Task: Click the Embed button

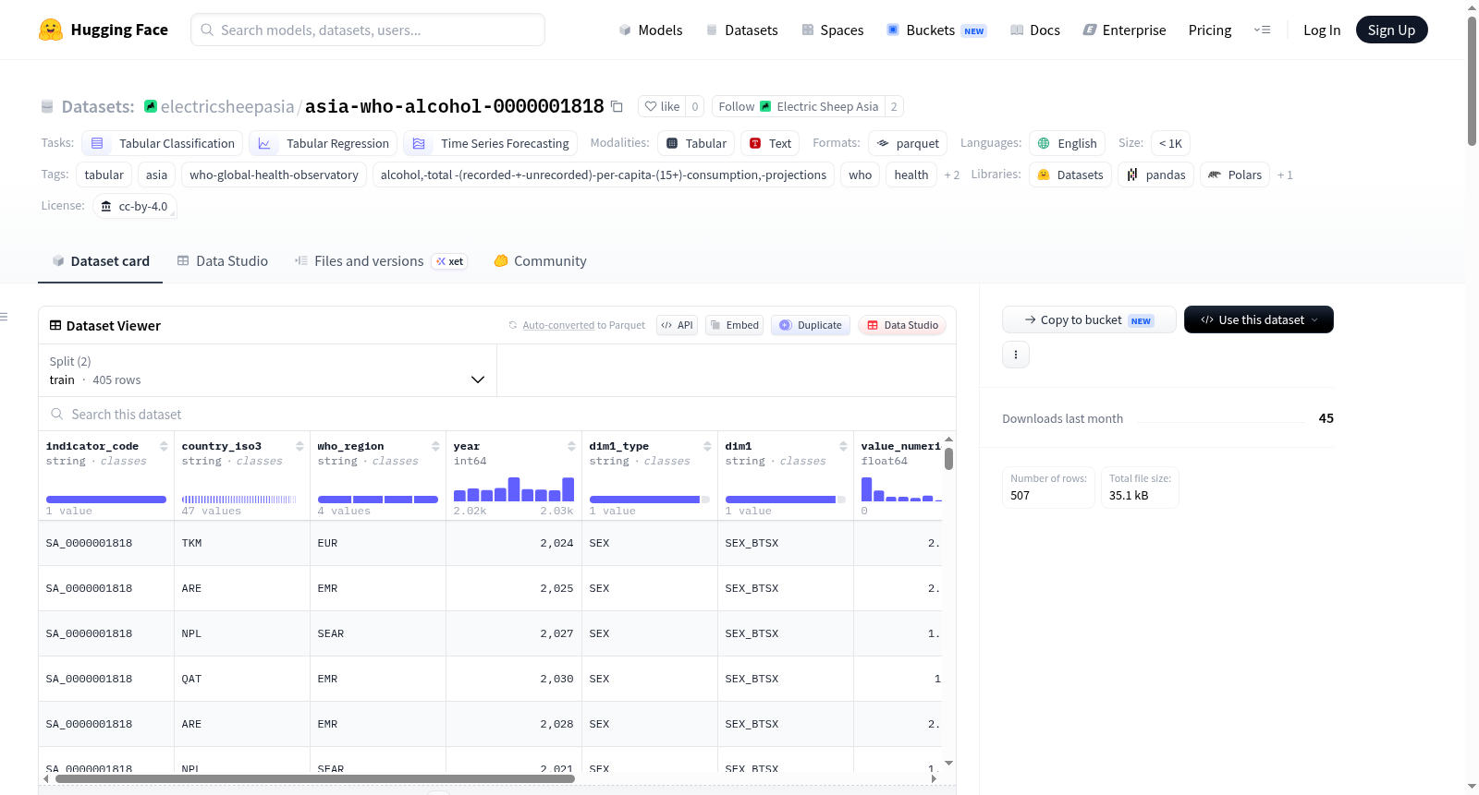Action: pyautogui.click(x=734, y=325)
